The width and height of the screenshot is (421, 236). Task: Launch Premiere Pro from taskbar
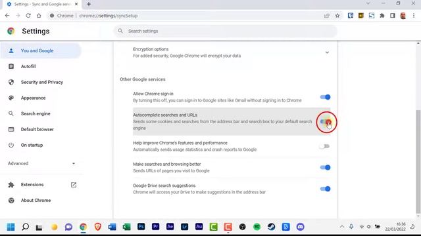click(156, 227)
